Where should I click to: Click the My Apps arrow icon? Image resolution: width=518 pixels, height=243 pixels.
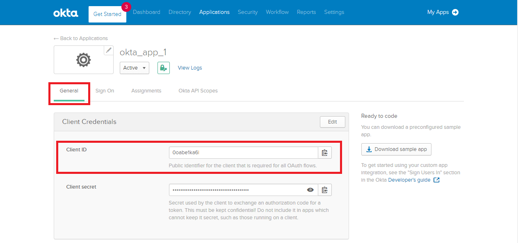tap(455, 12)
